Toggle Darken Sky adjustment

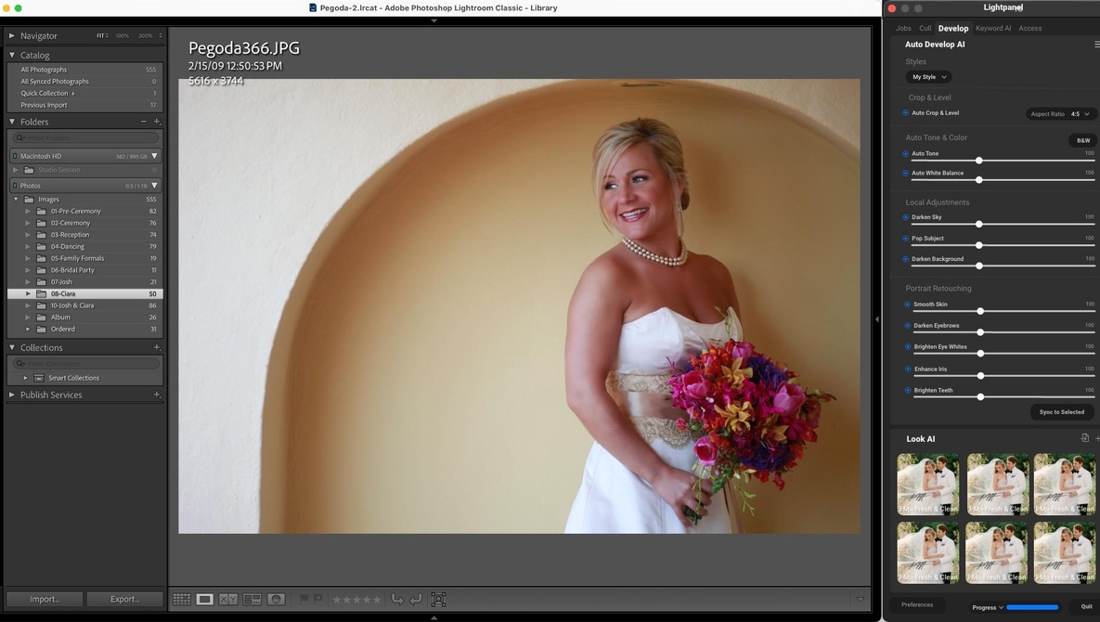[906, 217]
